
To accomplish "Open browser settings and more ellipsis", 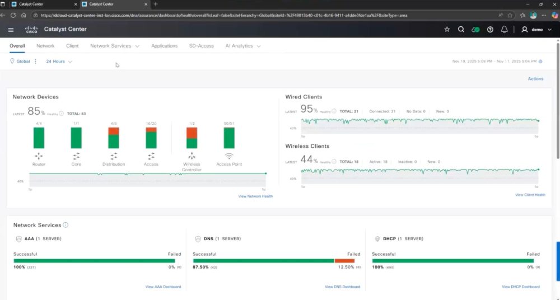I will click(544, 15).
